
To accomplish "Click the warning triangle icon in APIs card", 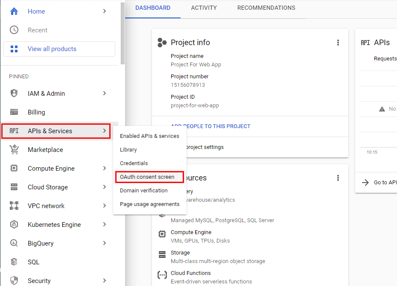I will (x=382, y=109).
